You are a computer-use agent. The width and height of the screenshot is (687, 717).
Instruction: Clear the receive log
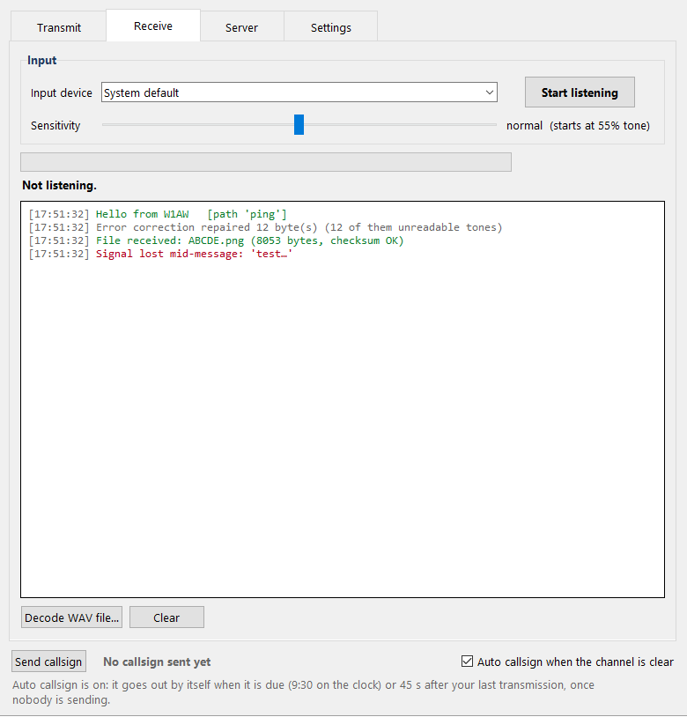click(x=166, y=617)
